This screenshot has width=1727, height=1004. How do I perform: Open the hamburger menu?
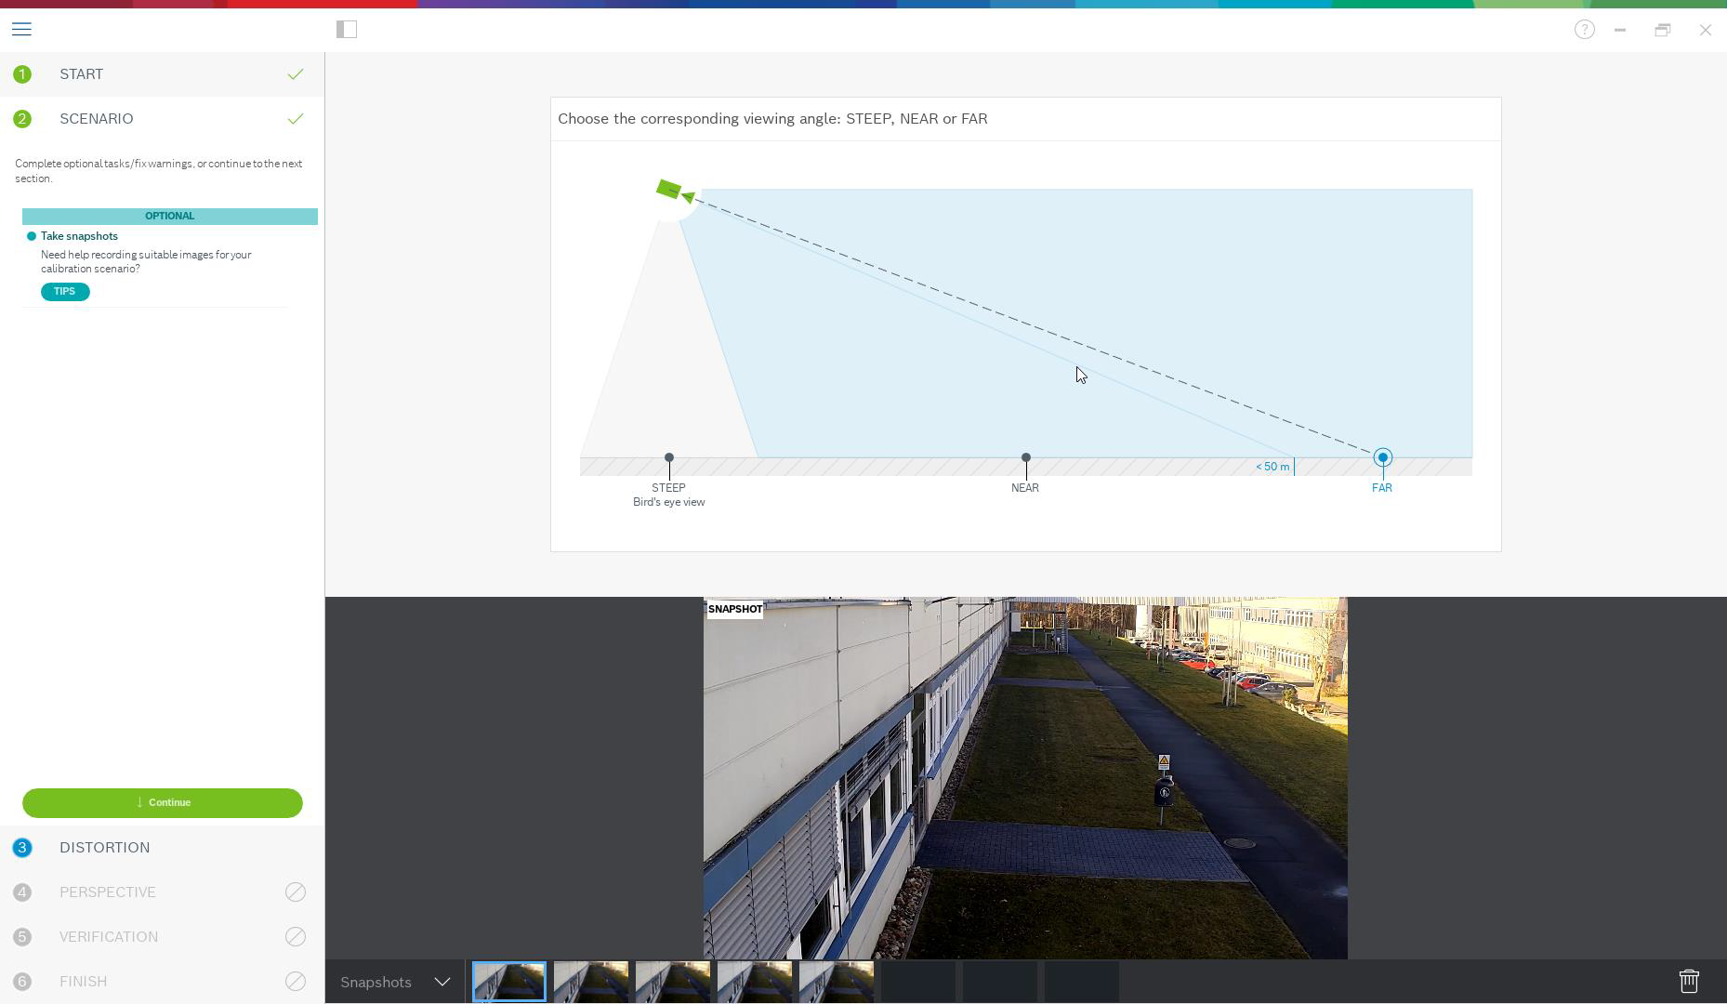click(x=21, y=30)
